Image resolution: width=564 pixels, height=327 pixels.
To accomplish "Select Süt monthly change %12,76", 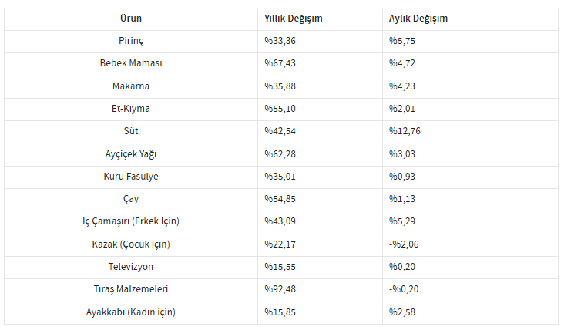I will (x=405, y=131).
